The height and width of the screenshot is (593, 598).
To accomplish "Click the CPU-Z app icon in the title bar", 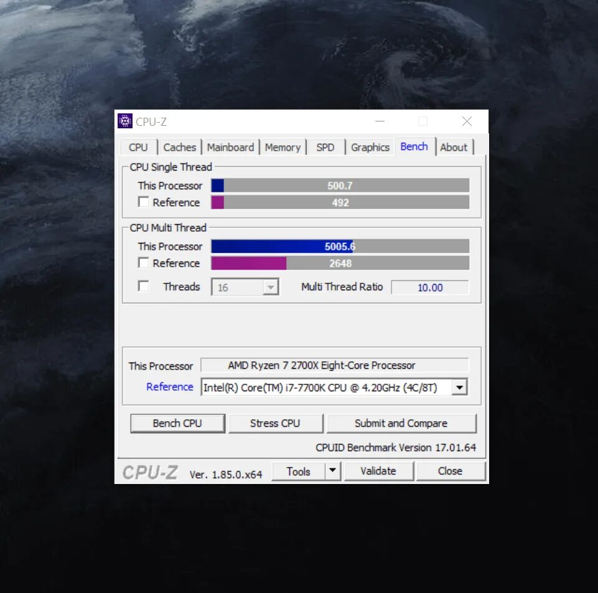I will 124,121.
